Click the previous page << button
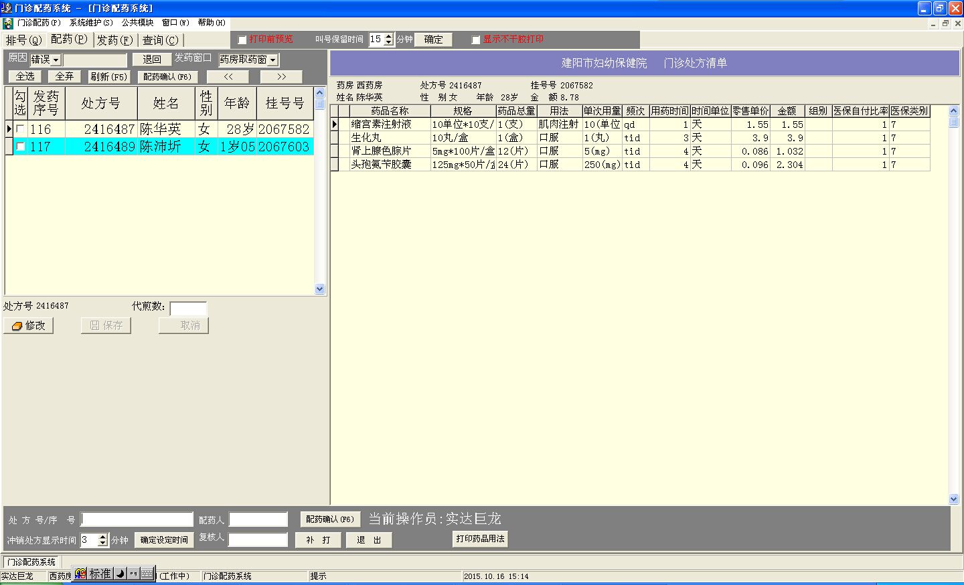The height and width of the screenshot is (585, 964). 228,77
